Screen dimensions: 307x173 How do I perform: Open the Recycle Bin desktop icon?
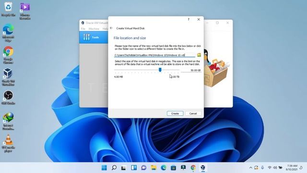(8, 9)
